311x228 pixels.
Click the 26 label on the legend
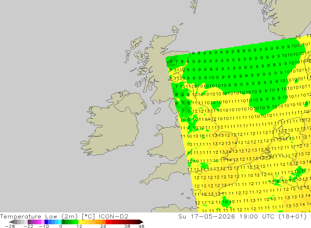tap(103, 226)
